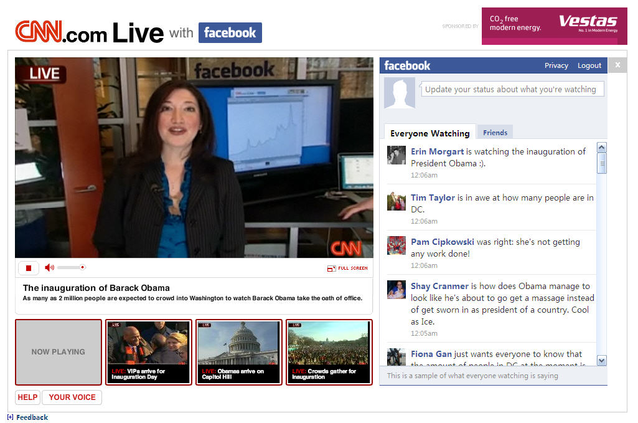Click Shay Cranmer's profile picture

[396, 290]
